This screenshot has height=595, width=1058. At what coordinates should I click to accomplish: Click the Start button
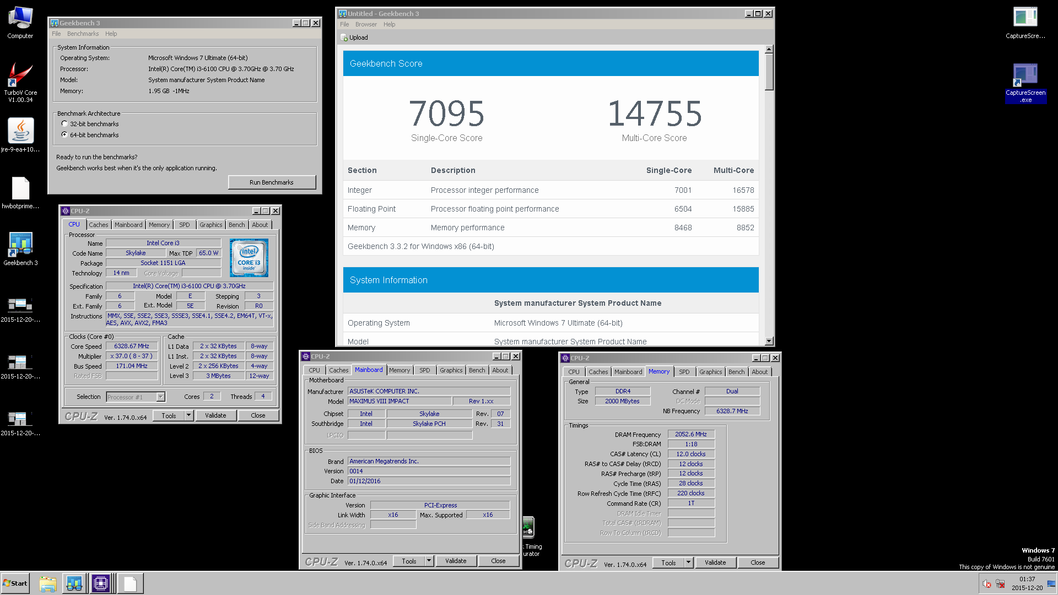pos(15,583)
